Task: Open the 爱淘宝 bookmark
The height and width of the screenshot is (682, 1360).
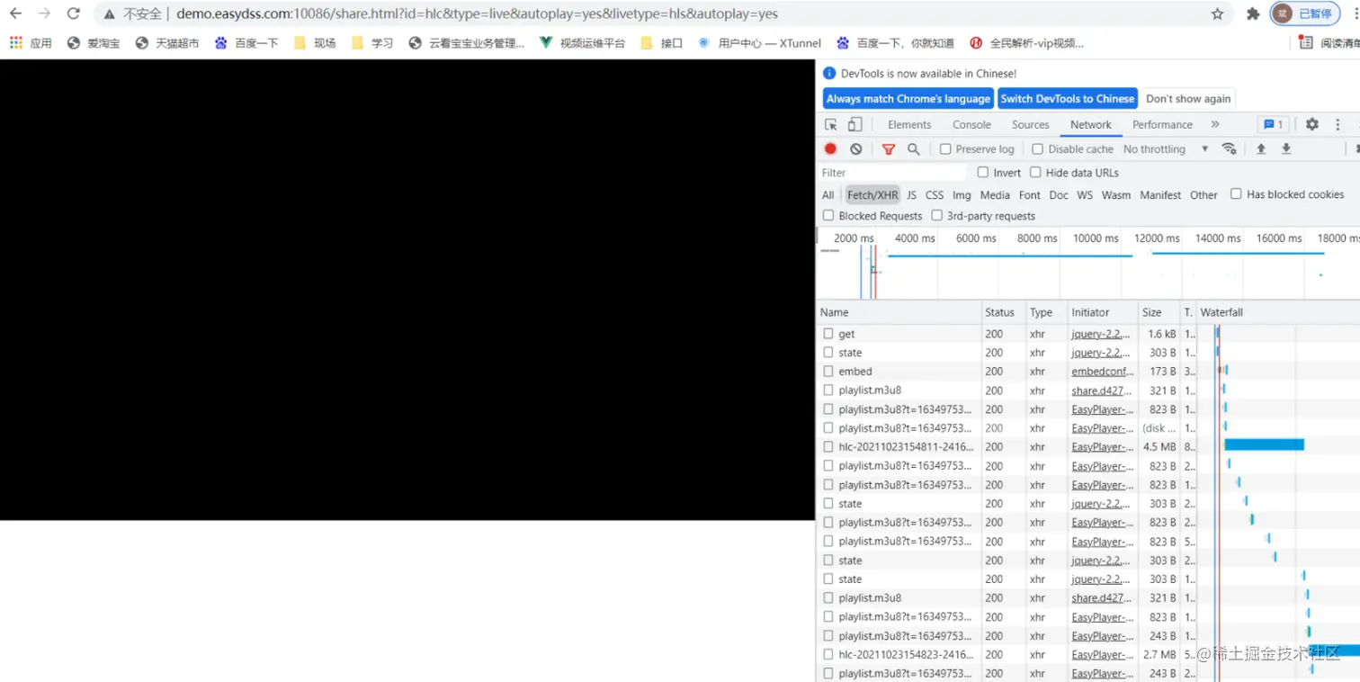Action: coord(94,42)
